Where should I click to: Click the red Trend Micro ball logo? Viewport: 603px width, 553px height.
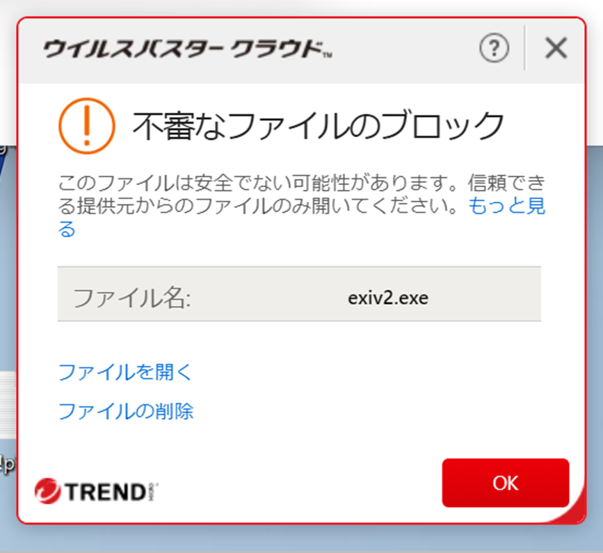[47, 490]
